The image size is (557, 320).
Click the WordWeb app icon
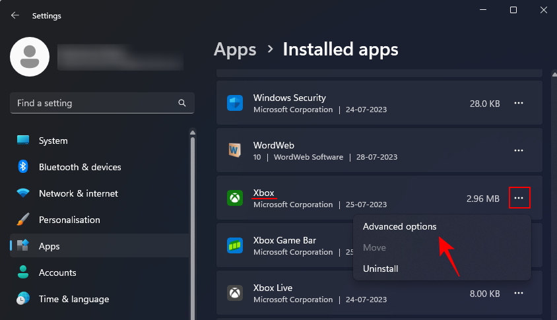(235, 150)
